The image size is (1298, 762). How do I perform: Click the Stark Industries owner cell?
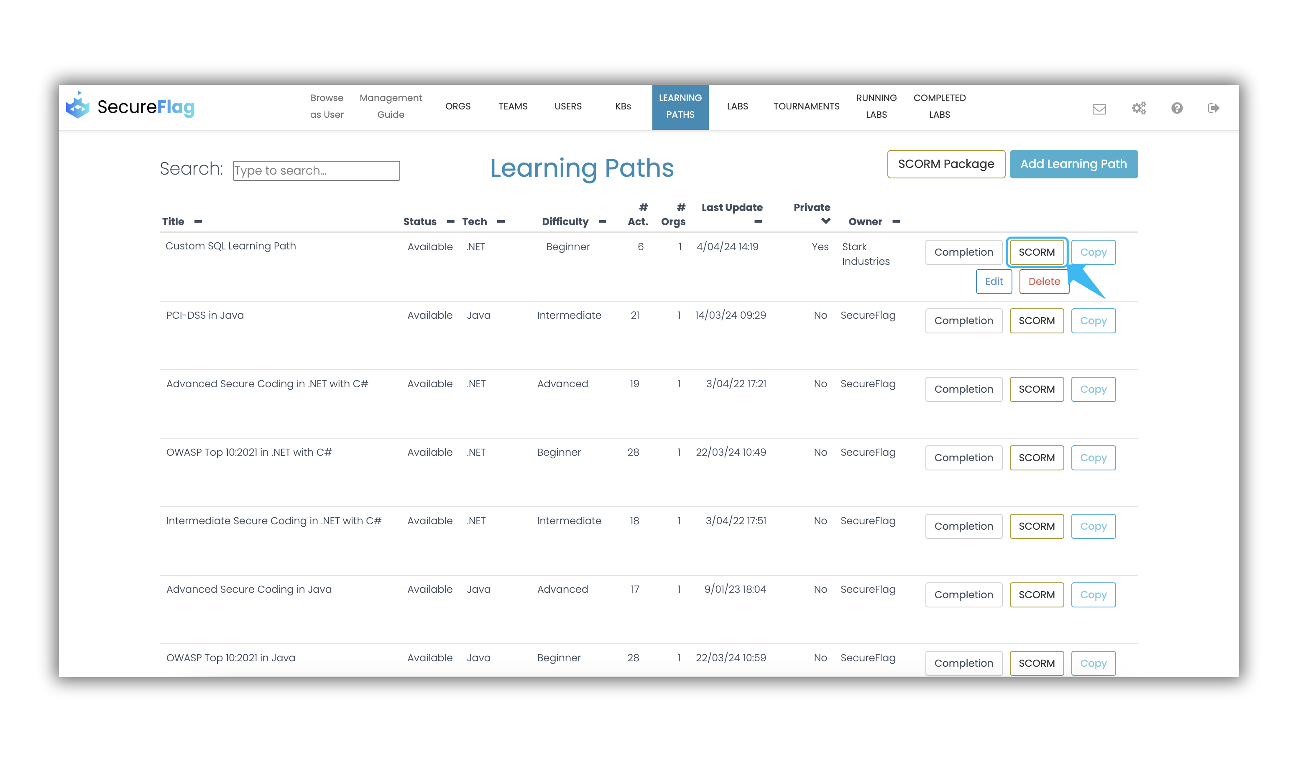click(x=866, y=254)
